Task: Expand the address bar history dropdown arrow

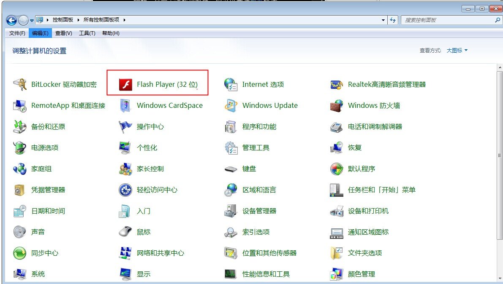Action: coord(383,20)
